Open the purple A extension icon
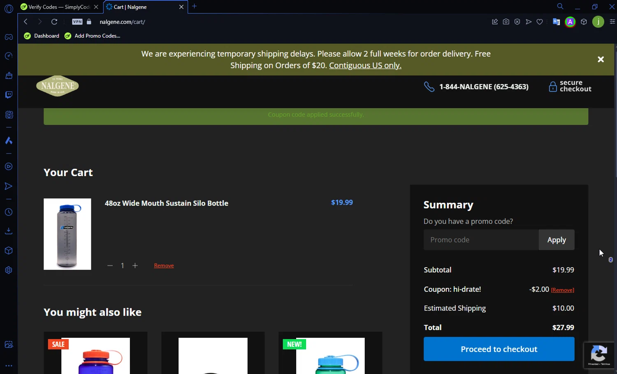Viewport: 617px width, 374px height. pos(570,22)
